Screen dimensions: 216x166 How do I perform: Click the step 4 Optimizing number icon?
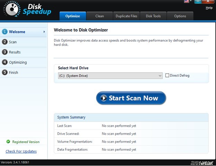[x=5, y=62]
